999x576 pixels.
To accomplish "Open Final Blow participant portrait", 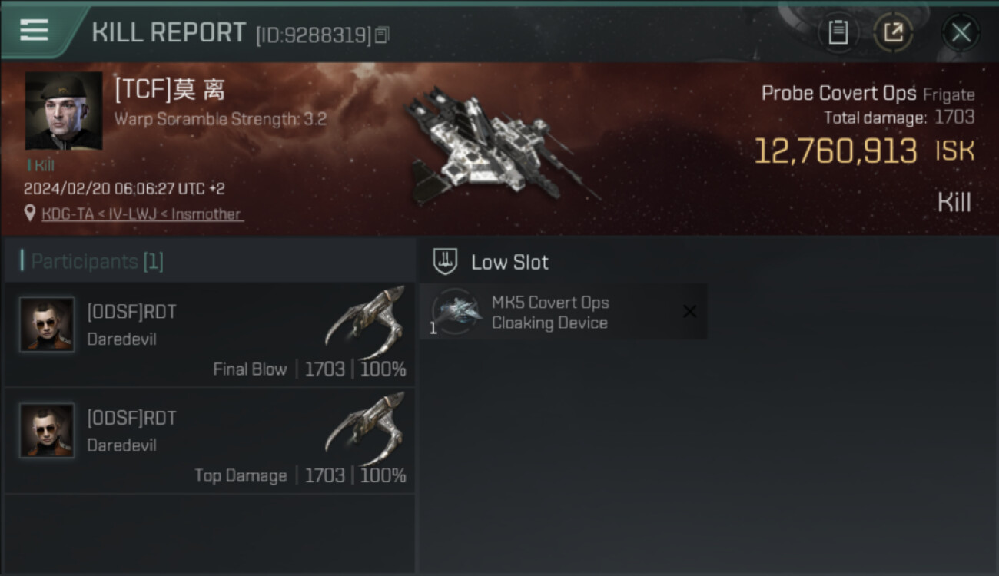I will click(x=47, y=324).
